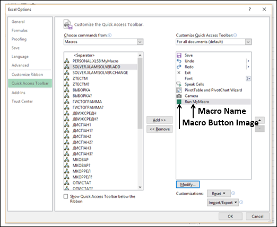This screenshot has width=277, height=227.
Task: Select the Speak Cells icon
Action: (x=179, y=84)
